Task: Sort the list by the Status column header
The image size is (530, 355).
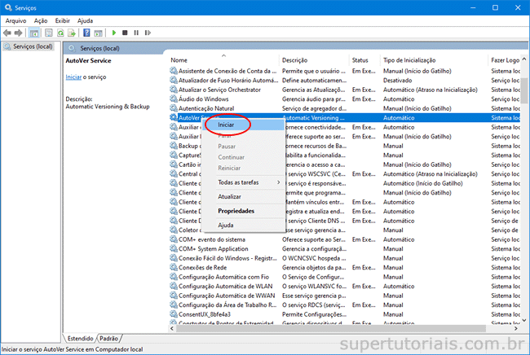Action: tap(360, 60)
